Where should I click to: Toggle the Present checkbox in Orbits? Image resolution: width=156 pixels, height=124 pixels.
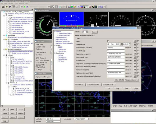pos(108,41)
